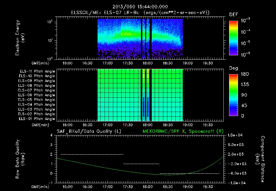Click the 10^-5 value on the DEF scale
Image resolution: width=276 pixels, height=191 pixels.
click(245, 43)
